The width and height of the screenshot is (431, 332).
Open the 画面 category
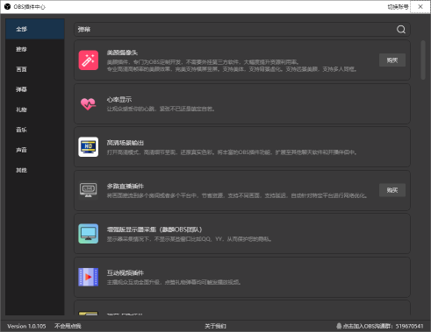(x=35, y=69)
